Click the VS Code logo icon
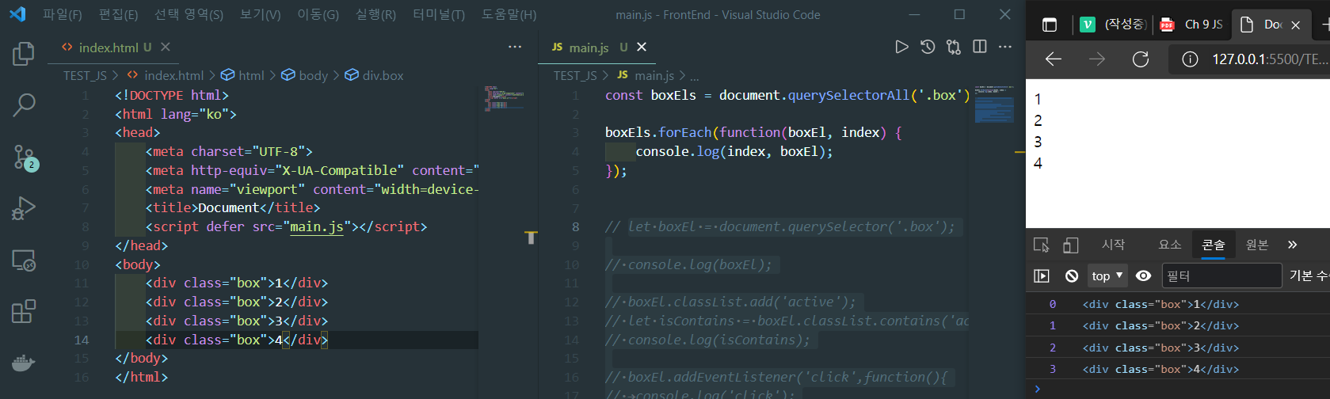Screen dimensions: 1330x399 (17, 14)
